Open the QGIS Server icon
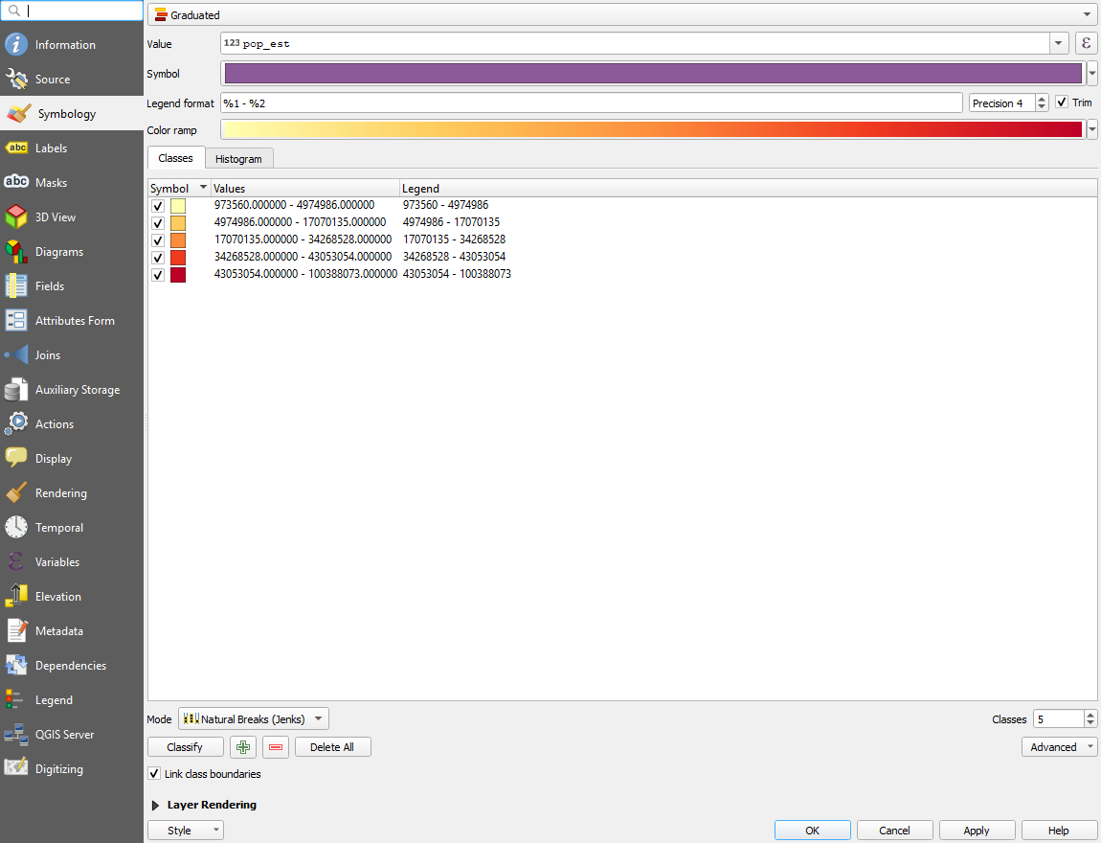The height and width of the screenshot is (843, 1101). tap(16, 734)
